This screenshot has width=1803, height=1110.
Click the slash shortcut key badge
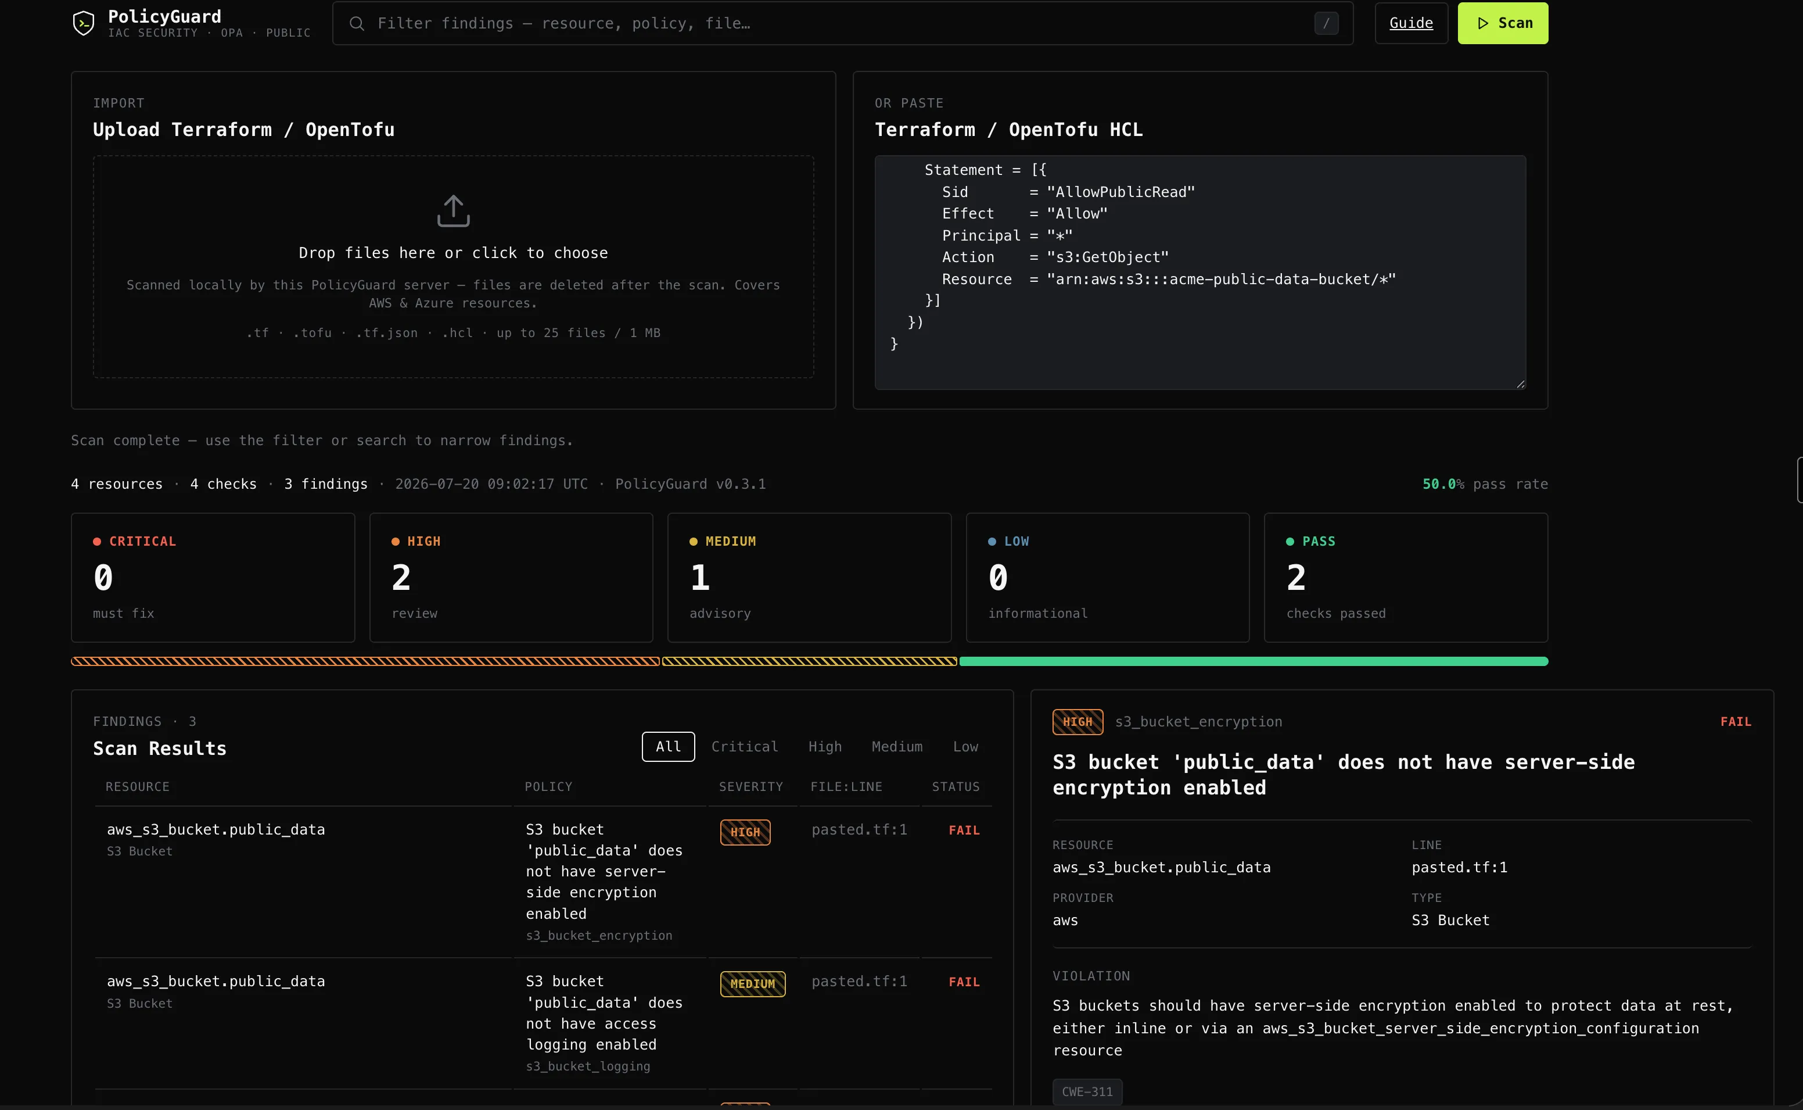[x=1326, y=23]
